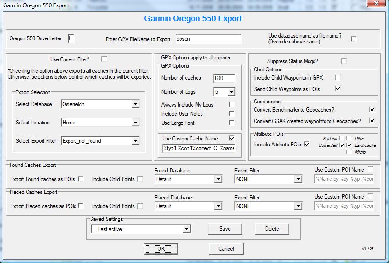Toggle Convert Benchmarks to Geocaches checkbox

(x=372, y=109)
